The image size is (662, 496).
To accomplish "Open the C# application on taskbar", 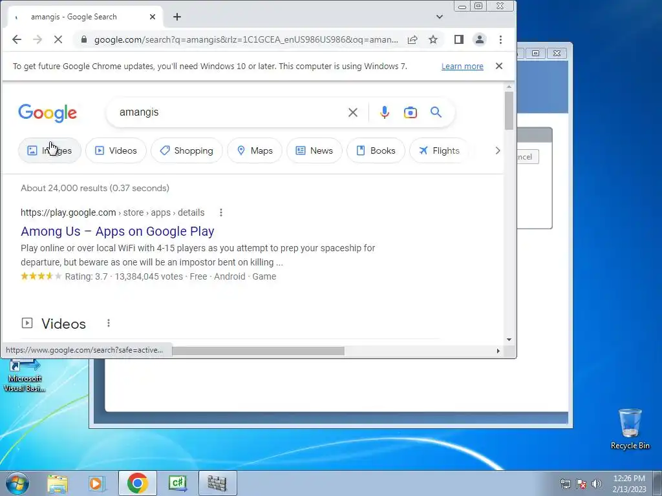I will tap(177, 483).
